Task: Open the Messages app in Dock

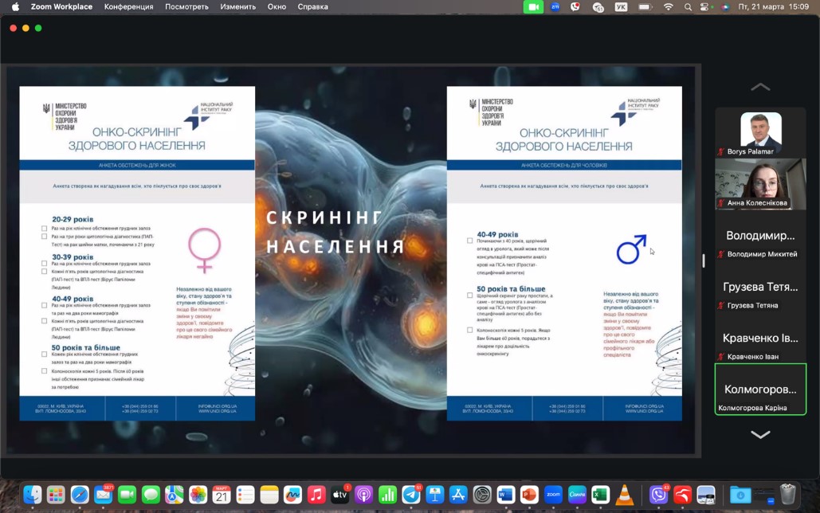Action: (151, 494)
